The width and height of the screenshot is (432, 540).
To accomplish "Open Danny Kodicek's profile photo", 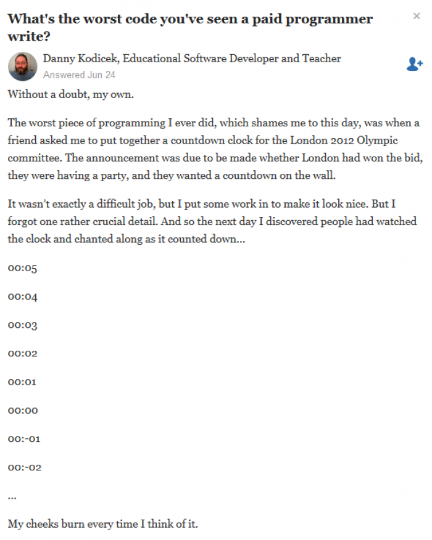I will pos(22,67).
